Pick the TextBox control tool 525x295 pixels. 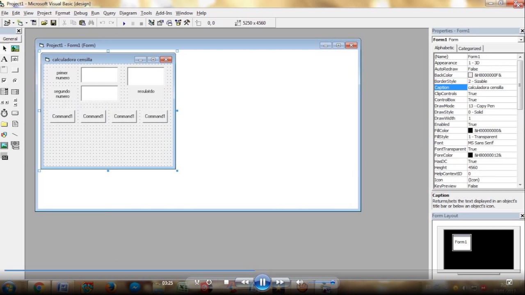tap(15, 59)
